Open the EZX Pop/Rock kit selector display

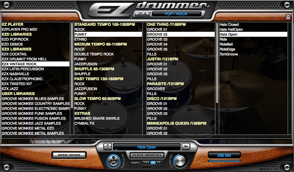pyautogui.click(x=176, y=14)
